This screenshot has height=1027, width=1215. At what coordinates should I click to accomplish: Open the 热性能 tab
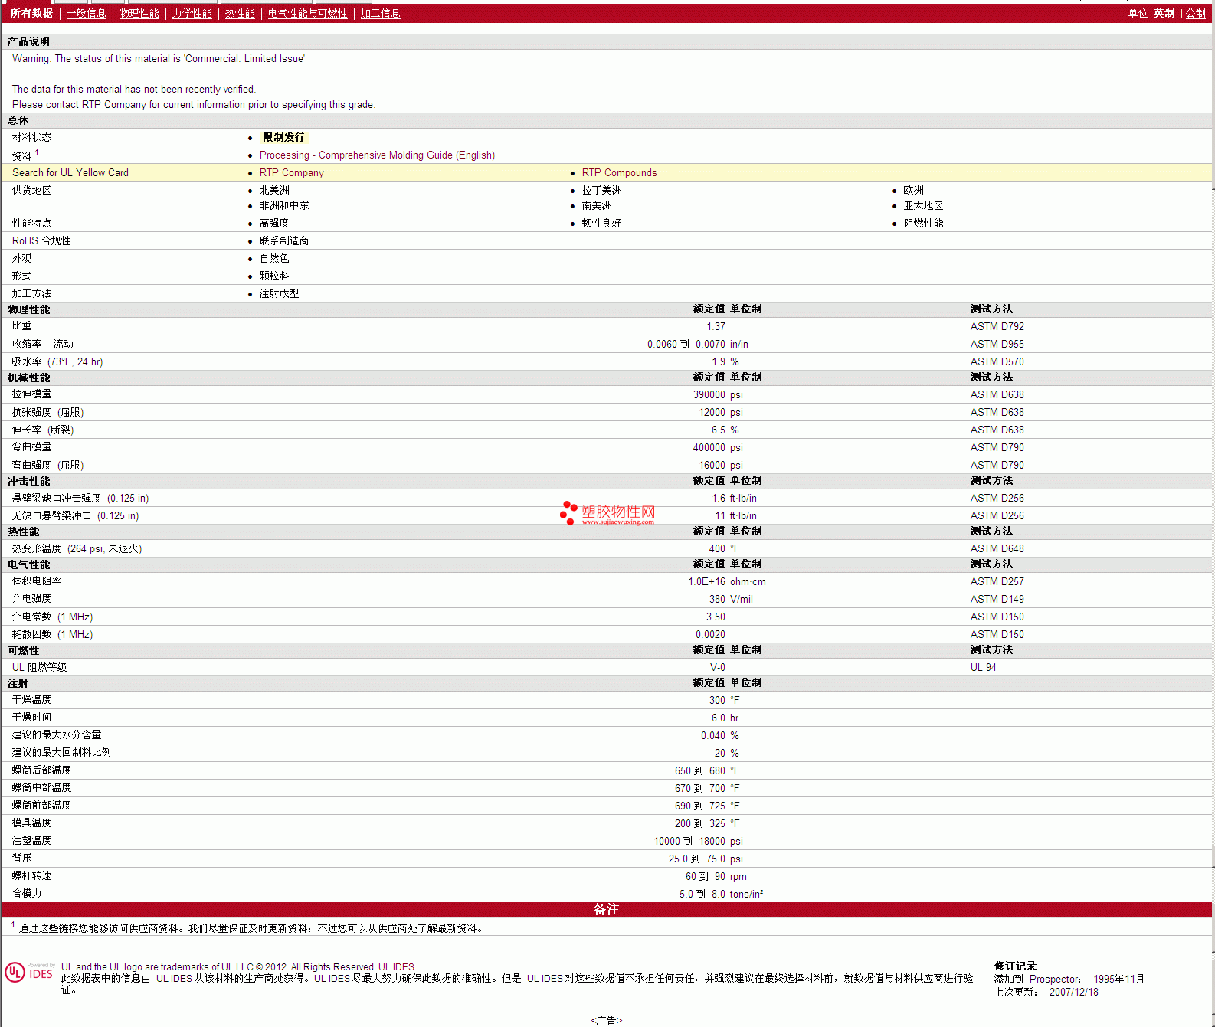pyautogui.click(x=240, y=13)
